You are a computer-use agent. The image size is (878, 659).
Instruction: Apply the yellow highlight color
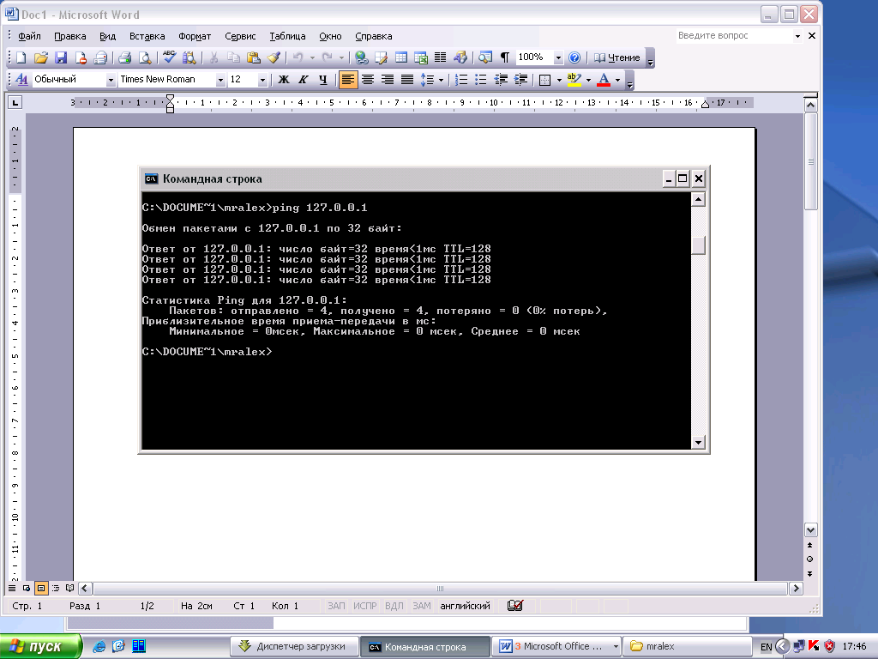click(574, 80)
